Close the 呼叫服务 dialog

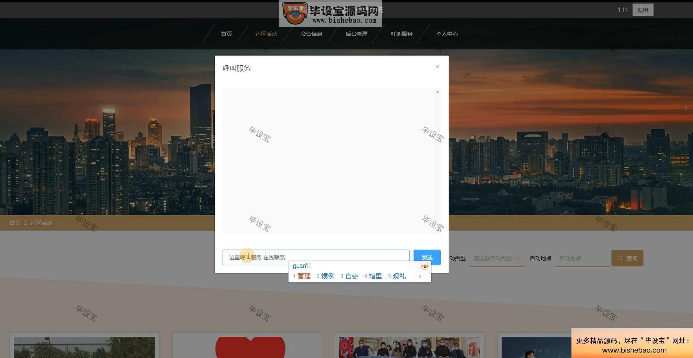click(438, 67)
